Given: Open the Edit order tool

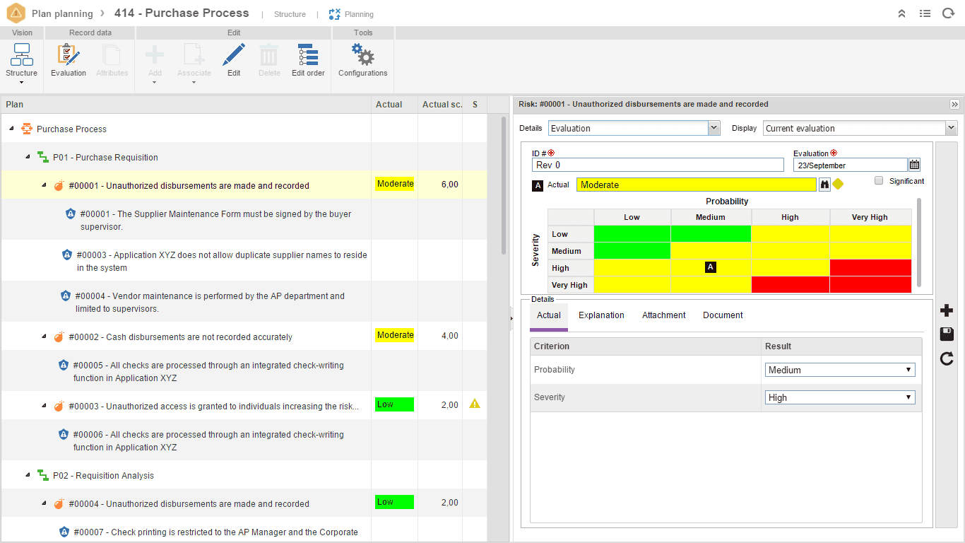Looking at the screenshot, I should 308,60.
